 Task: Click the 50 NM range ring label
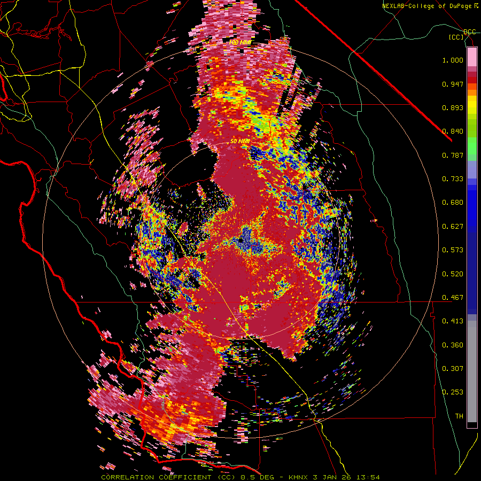click(x=240, y=142)
